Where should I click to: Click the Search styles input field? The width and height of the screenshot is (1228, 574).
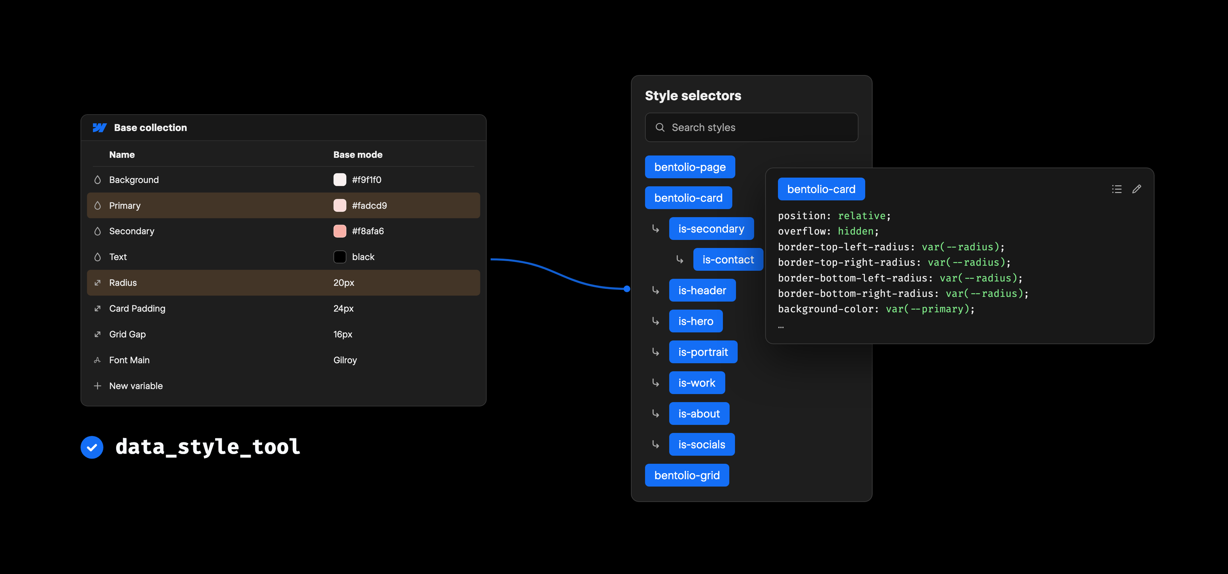coord(751,128)
